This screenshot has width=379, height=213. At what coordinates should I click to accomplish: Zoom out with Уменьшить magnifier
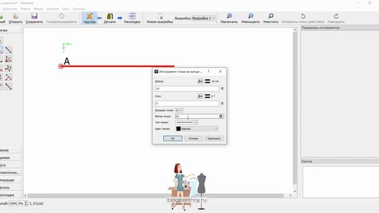tap(250, 18)
